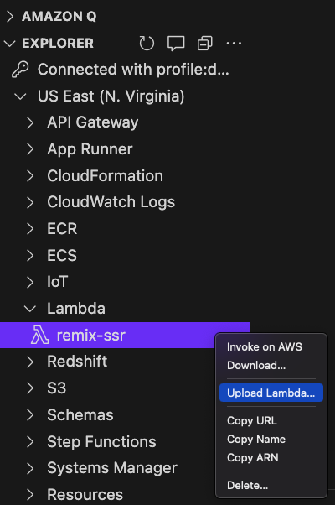Choose Delete... from context menu
335x505 pixels.
[x=247, y=486]
